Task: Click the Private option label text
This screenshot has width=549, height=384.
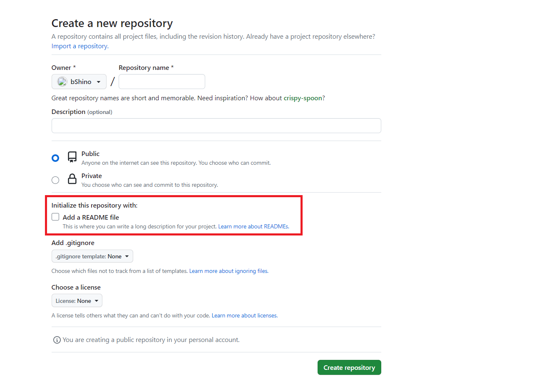Action: 92,176
